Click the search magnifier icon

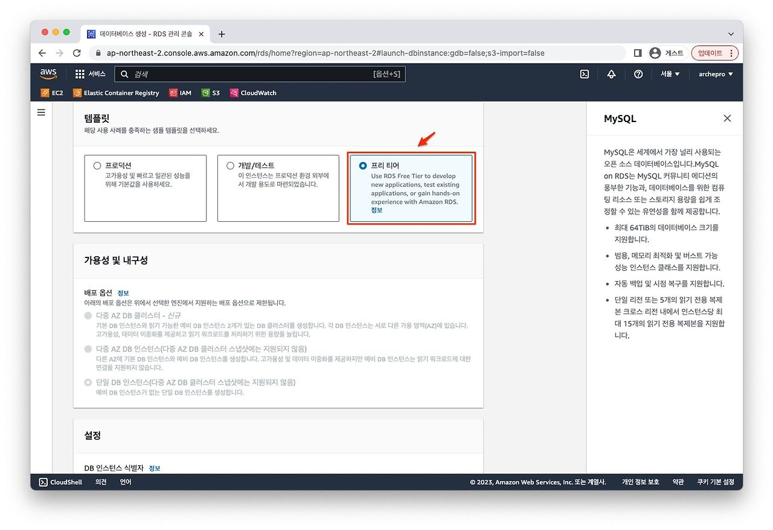[124, 74]
